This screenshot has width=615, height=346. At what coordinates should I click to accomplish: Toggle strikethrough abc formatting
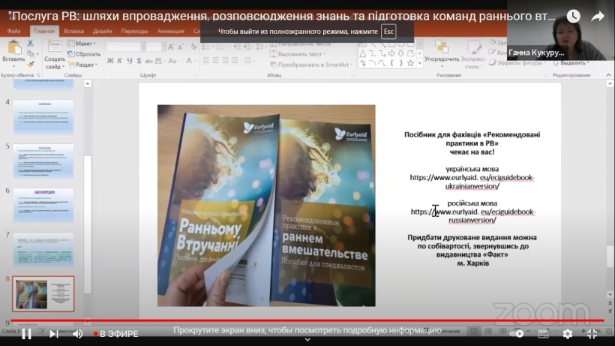(148, 61)
